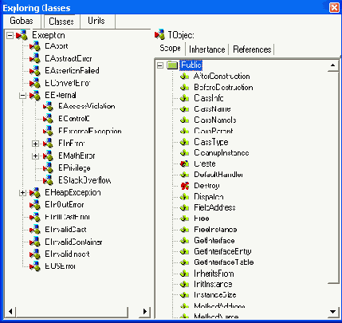The height and width of the screenshot is (323, 342).
Task: Click the Destroy destructor icon
Action: tap(184, 186)
